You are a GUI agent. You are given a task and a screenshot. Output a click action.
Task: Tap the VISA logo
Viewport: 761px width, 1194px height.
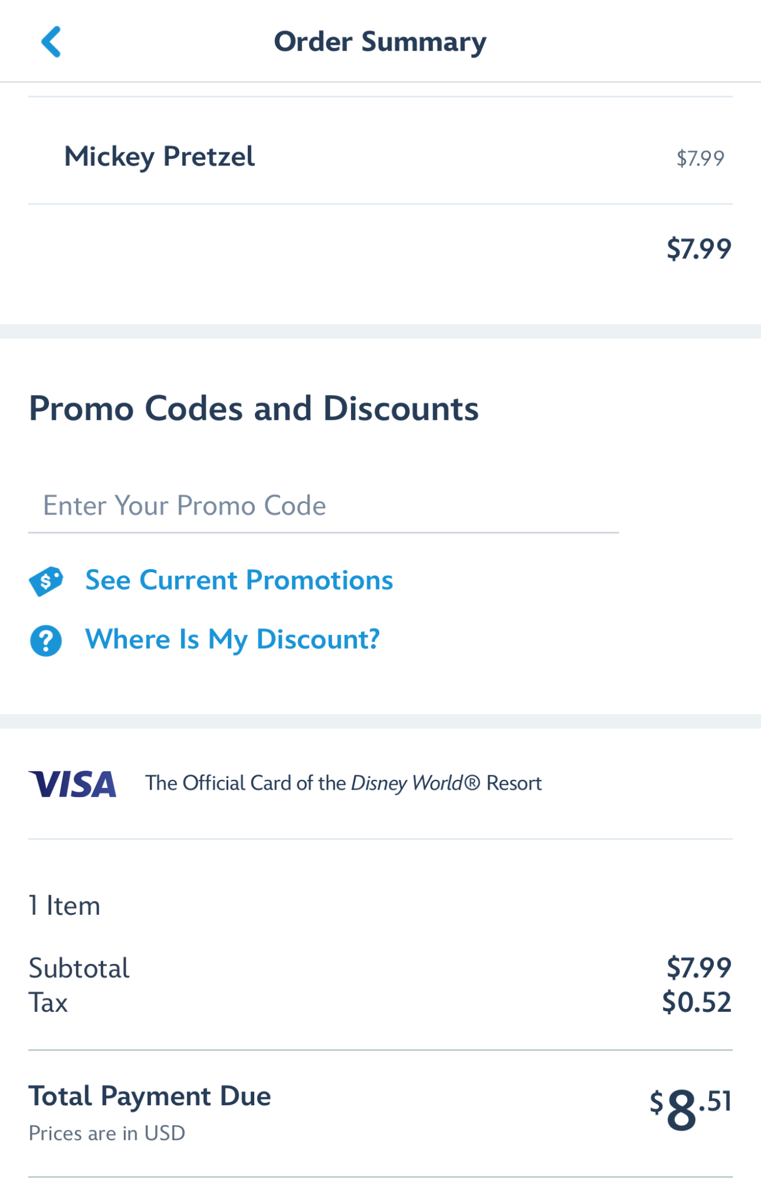(x=73, y=784)
